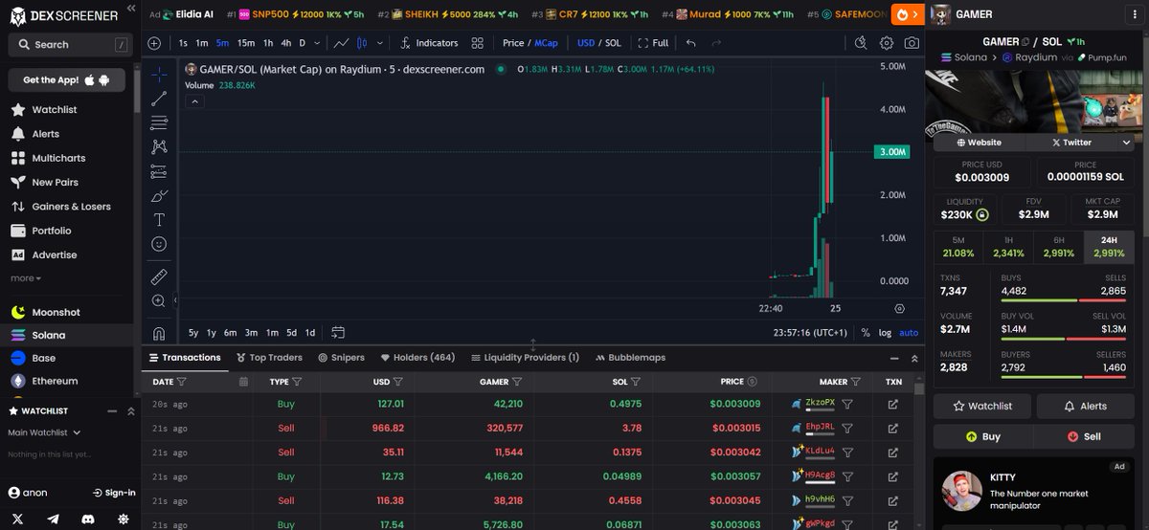Select the 1H stats period
Screen dimensions: 1149x530
click(x=1008, y=247)
